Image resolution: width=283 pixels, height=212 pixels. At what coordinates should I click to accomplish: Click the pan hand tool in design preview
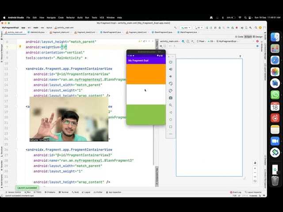(255, 163)
